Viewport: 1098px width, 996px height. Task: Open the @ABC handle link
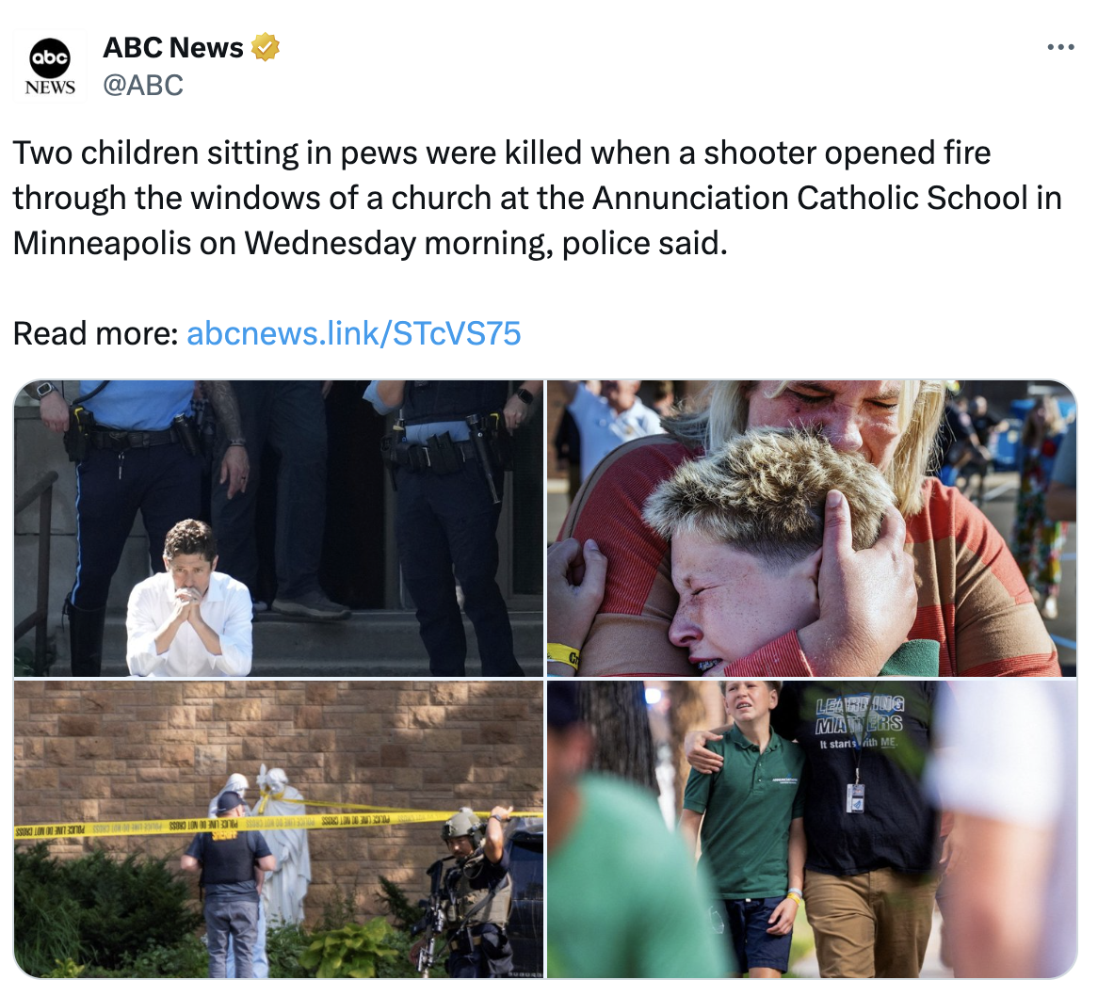[143, 86]
